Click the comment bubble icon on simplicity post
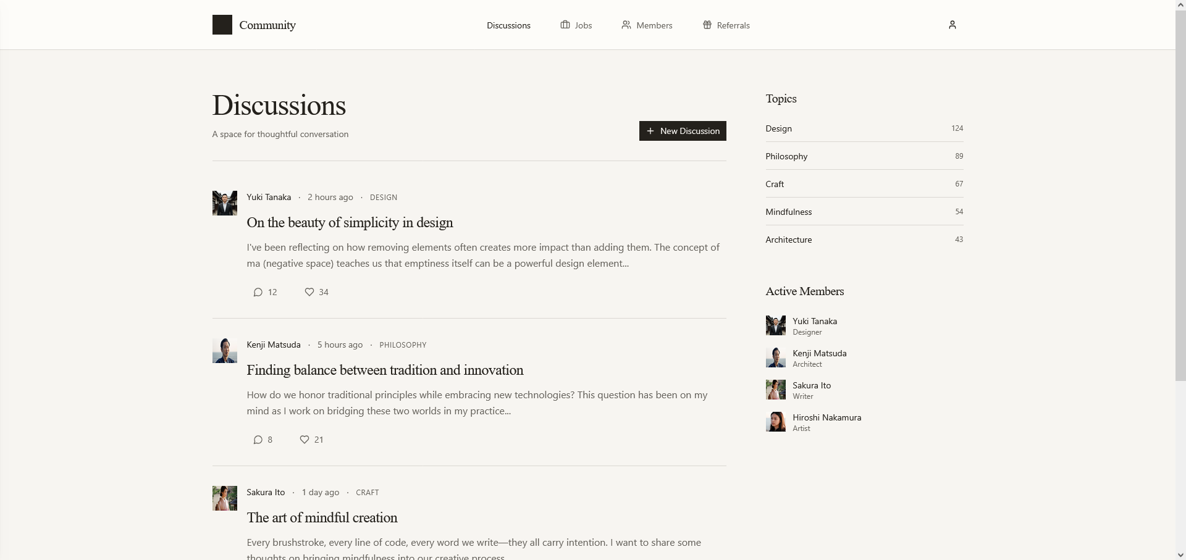Image resolution: width=1186 pixels, height=560 pixels. click(259, 292)
